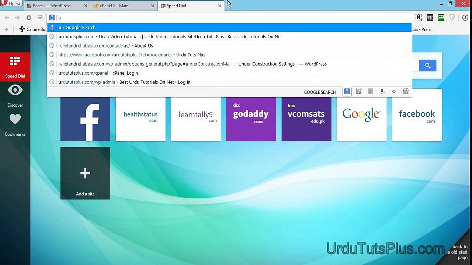Open the Facebook logo speed dial tile

point(85,119)
